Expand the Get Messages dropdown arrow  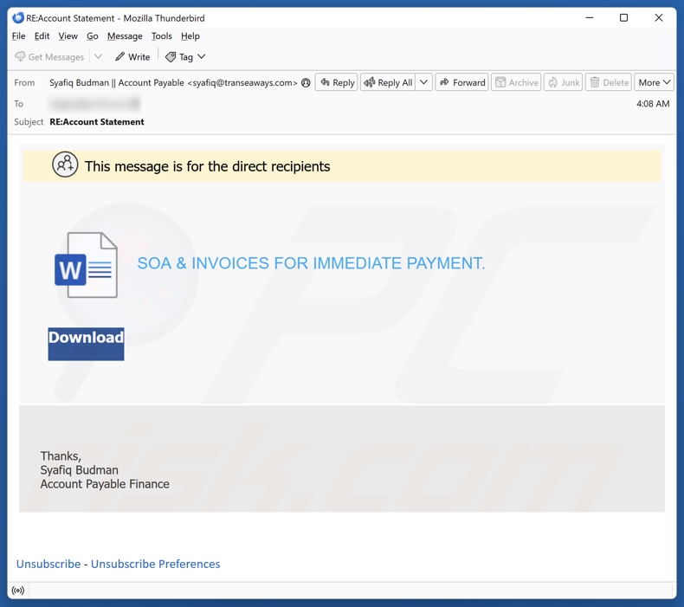98,57
